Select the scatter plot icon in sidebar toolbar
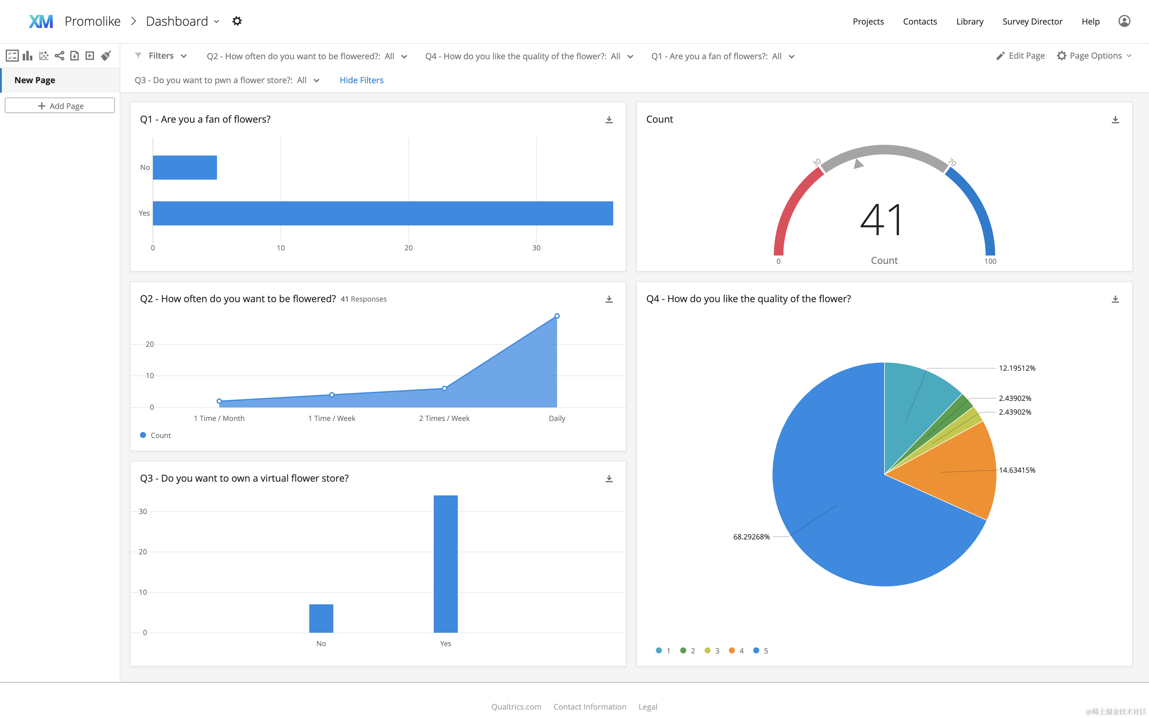 pyautogui.click(x=44, y=56)
